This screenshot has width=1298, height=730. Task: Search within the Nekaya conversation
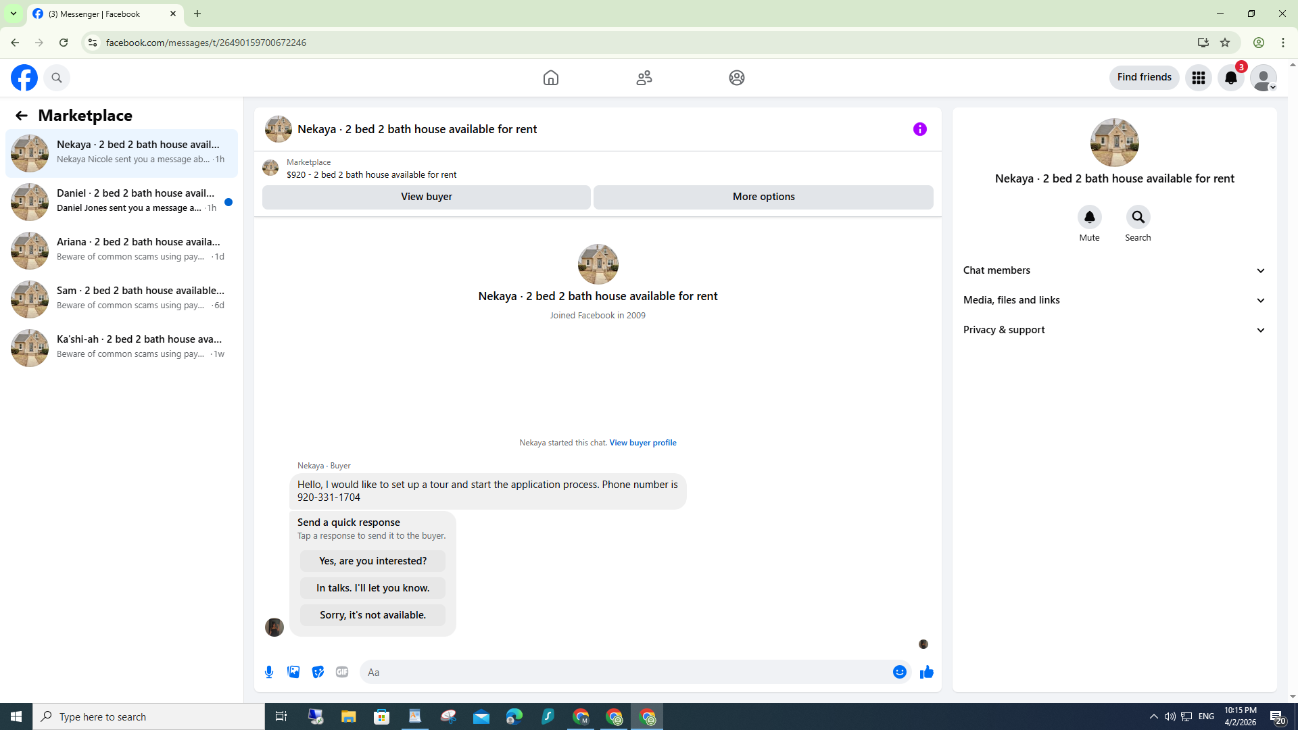click(1138, 217)
